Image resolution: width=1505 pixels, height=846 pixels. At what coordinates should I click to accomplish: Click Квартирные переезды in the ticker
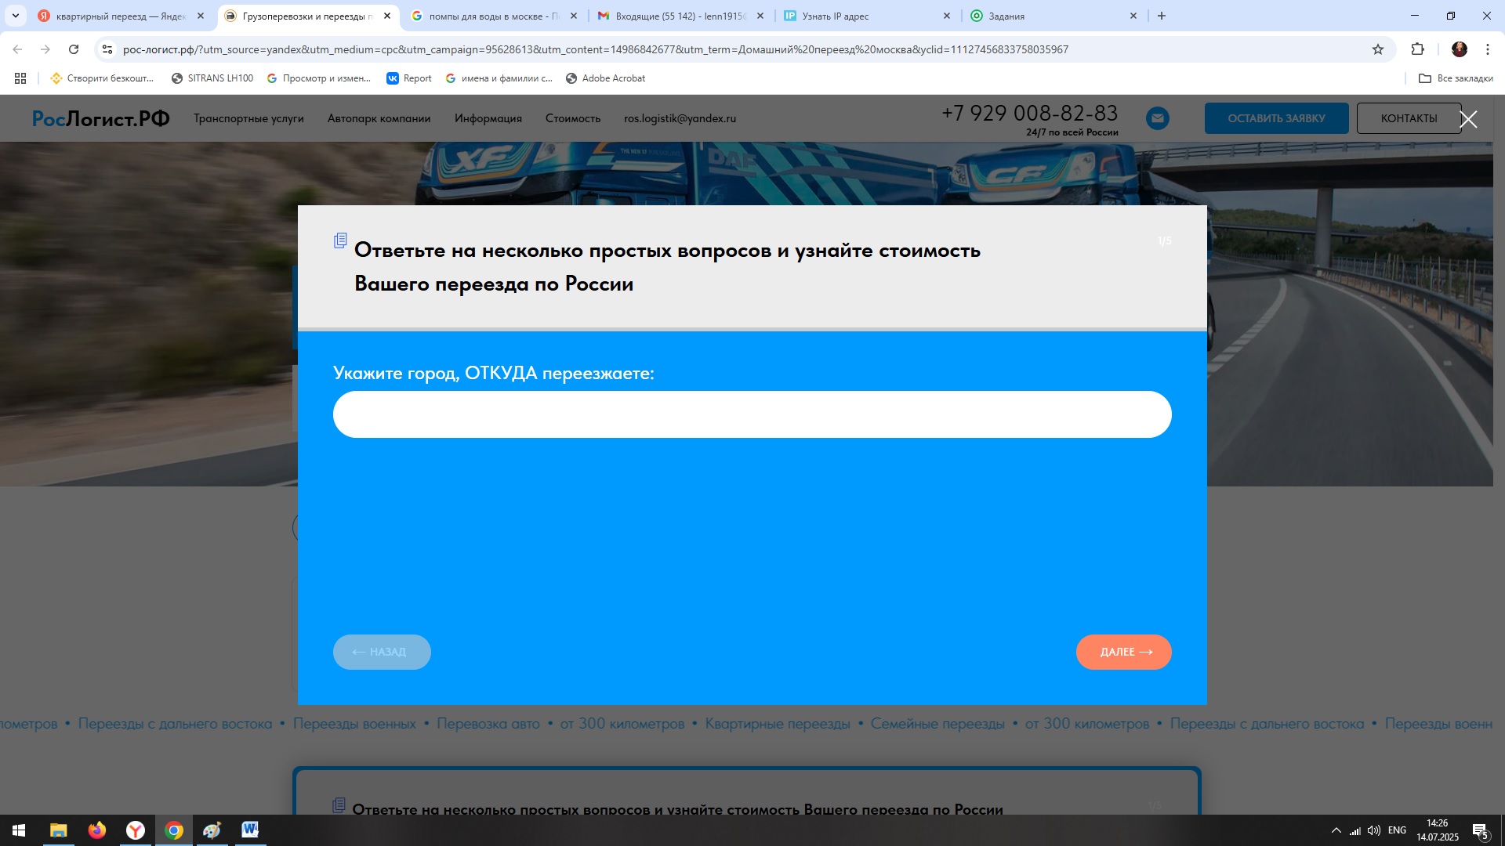click(x=778, y=724)
